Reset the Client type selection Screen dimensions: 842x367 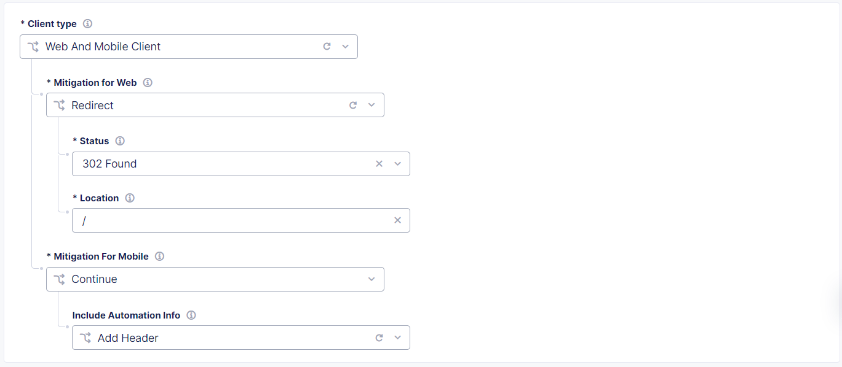327,47
